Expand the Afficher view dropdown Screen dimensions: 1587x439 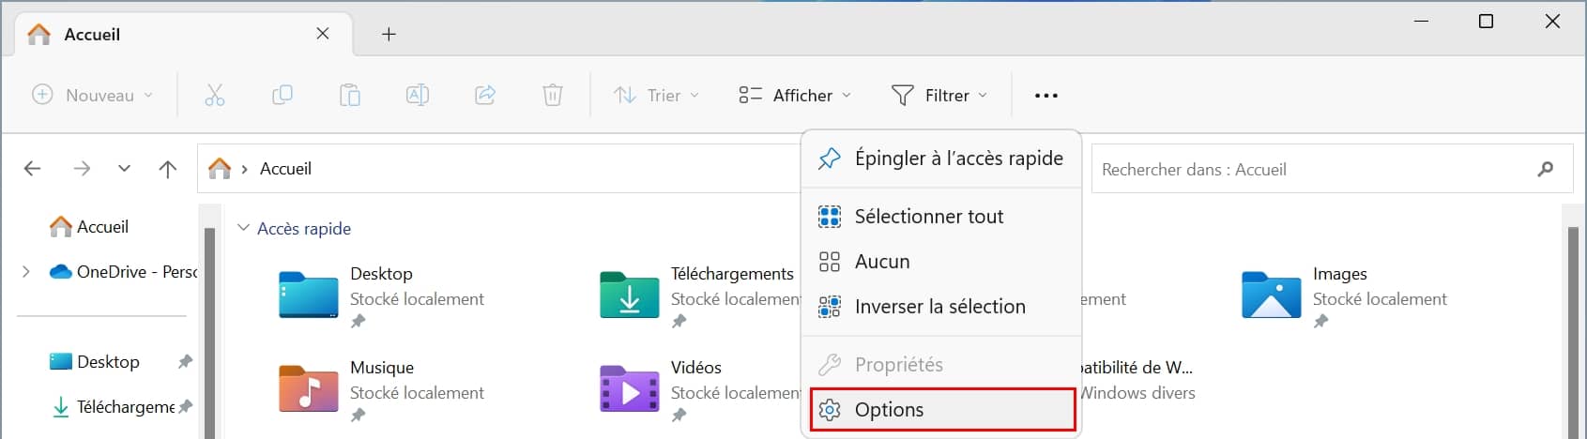pos(795,95)
